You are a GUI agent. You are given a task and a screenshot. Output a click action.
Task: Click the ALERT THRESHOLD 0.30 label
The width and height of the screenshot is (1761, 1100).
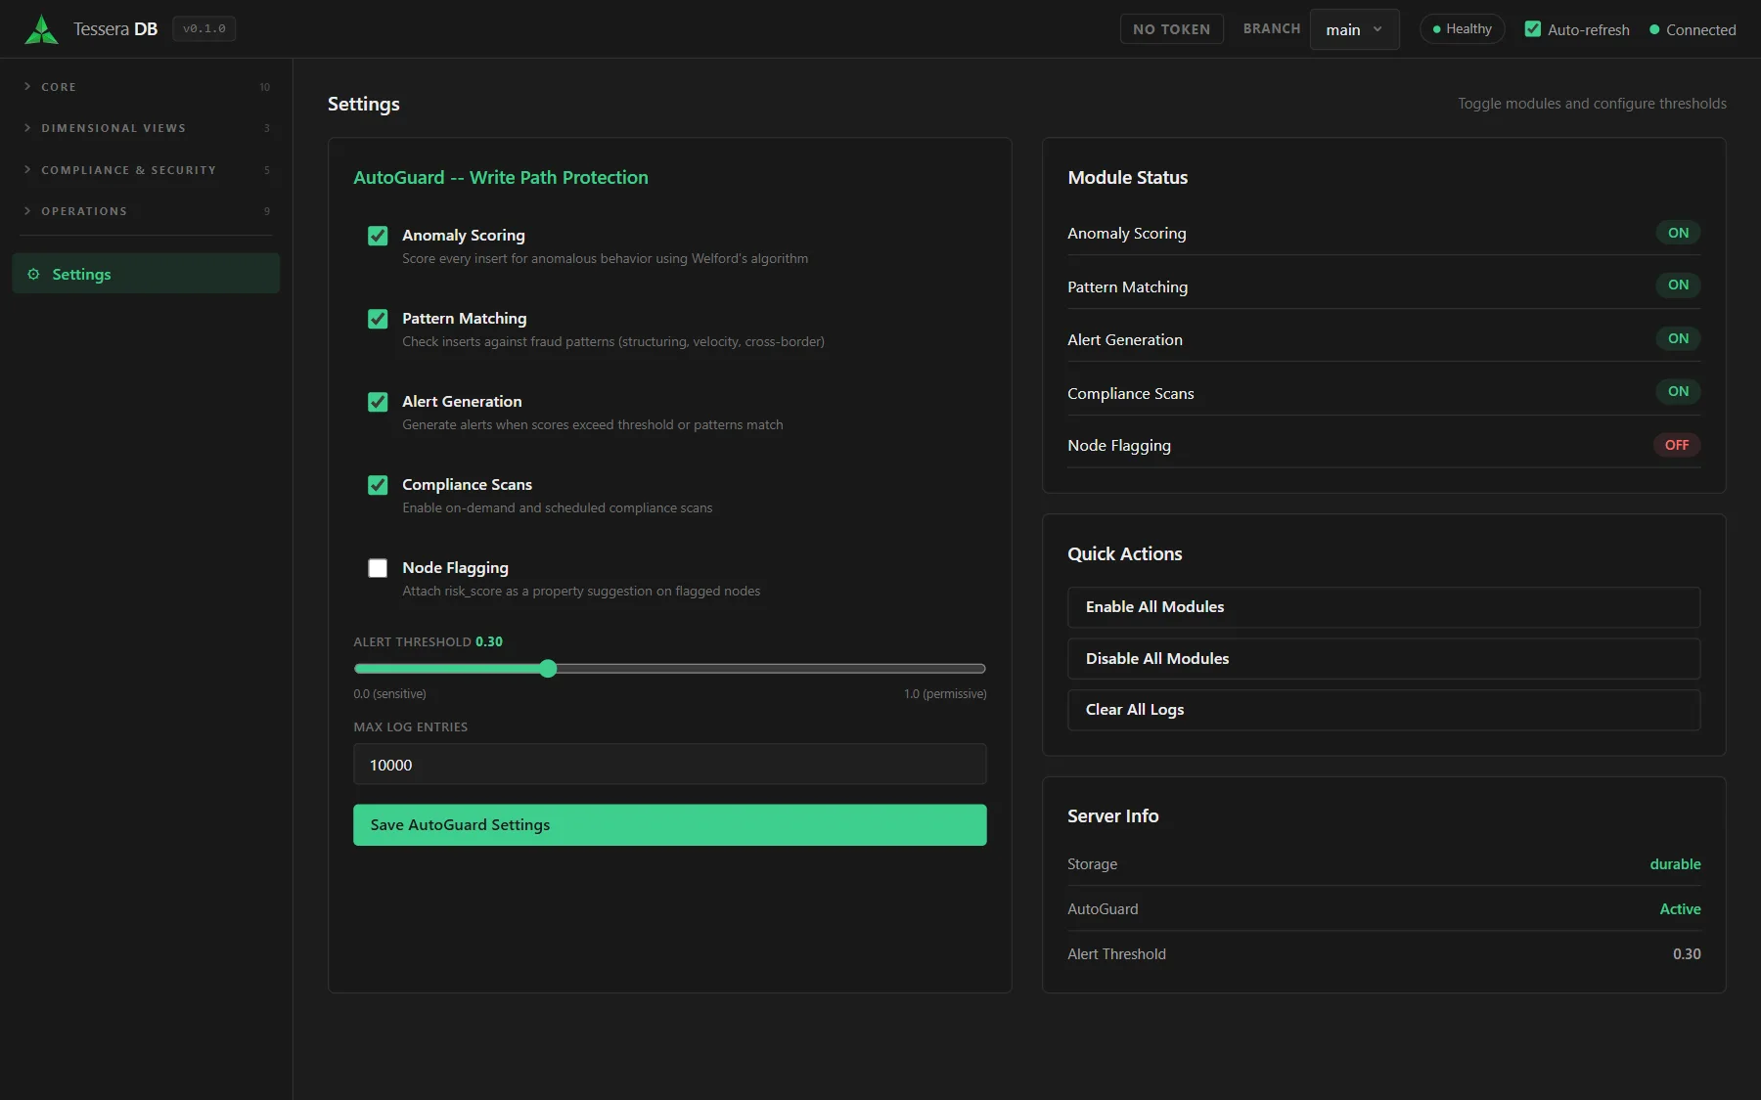tap(428, 642)
